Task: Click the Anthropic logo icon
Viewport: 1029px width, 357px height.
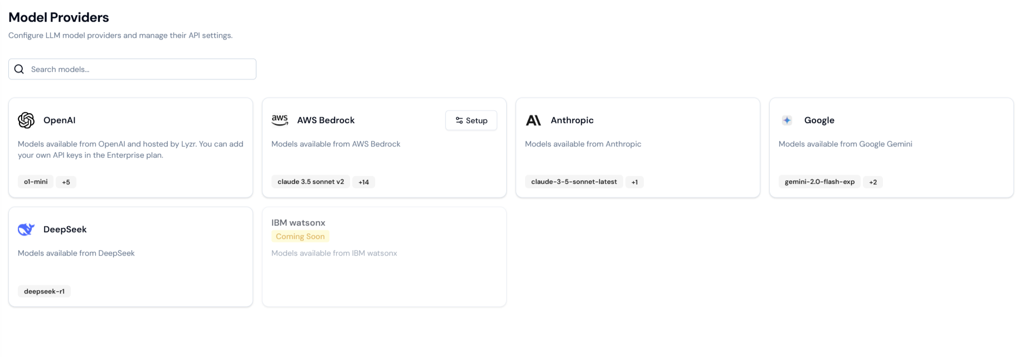Action: (x=533, y=120)
